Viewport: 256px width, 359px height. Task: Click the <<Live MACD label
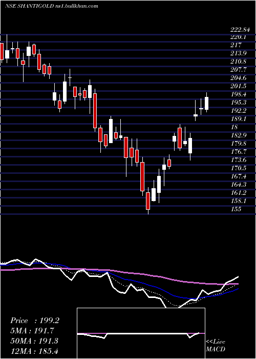(216, 346)
